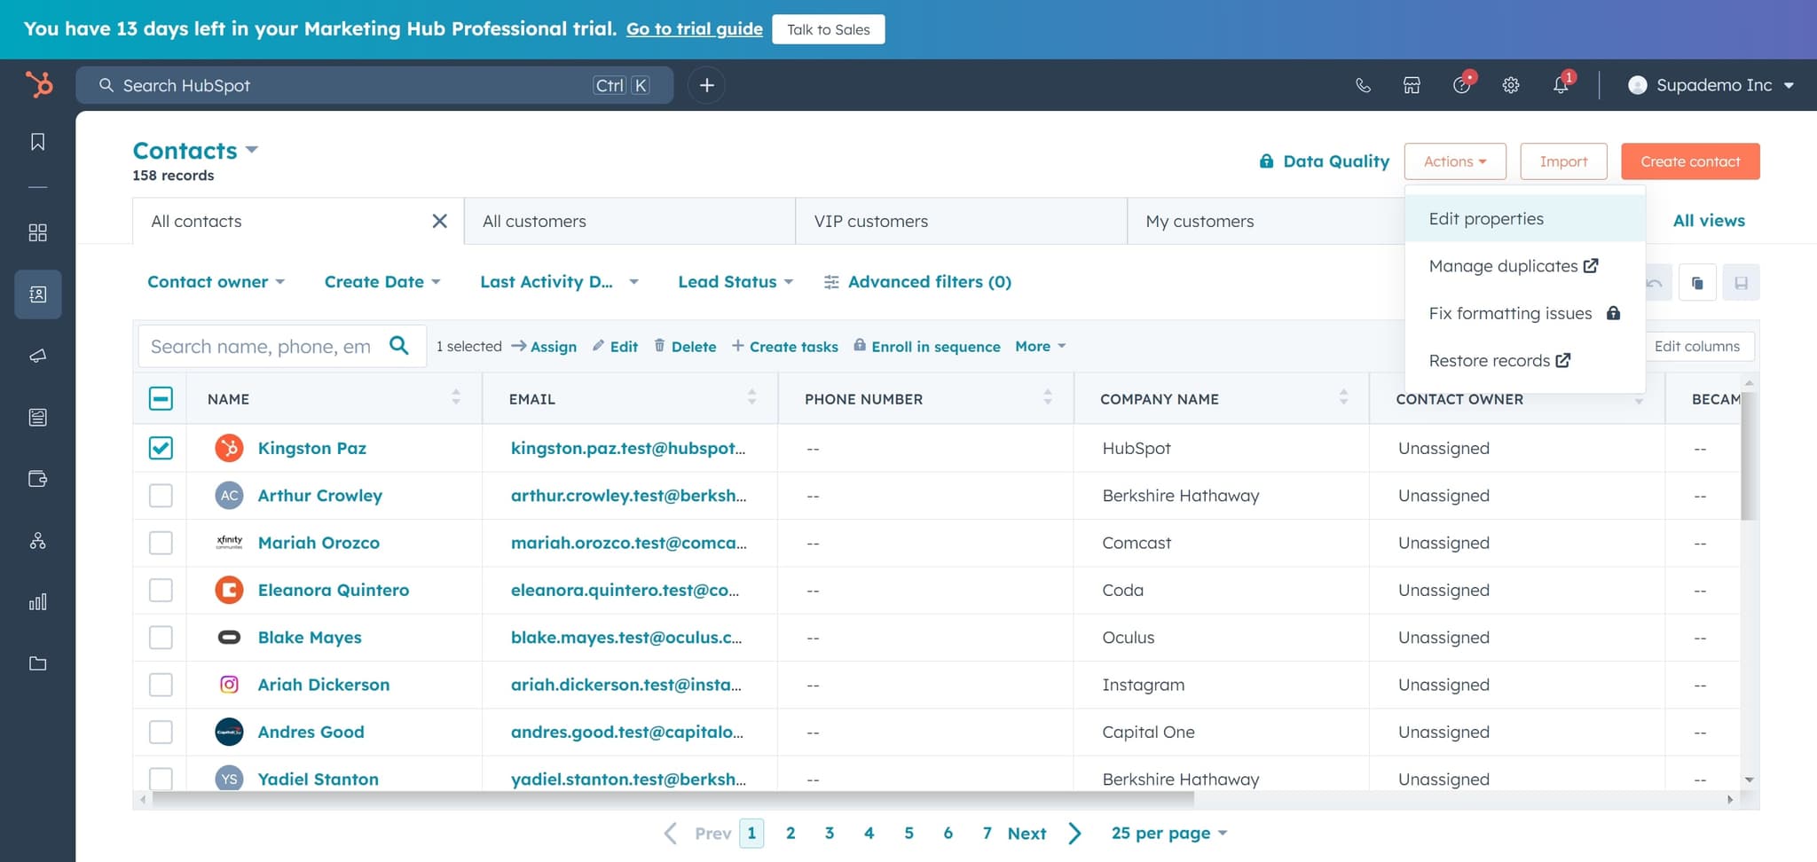The width and height of the screenshot is (1817, 862).
Task: Open the settings gear icon
Action: (x=1511, y=85)
